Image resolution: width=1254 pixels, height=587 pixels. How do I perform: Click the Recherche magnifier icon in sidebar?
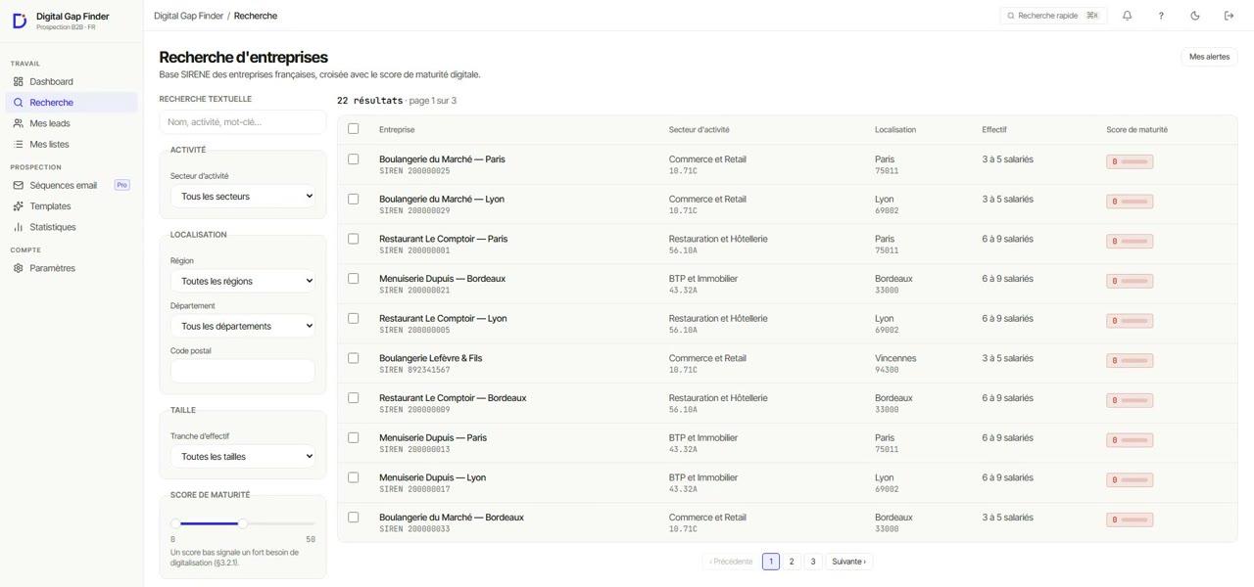point(18,103)
